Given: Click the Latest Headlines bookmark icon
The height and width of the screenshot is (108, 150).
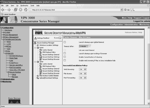Looking at the screenshot, I should pyautogui.click(x=2, y=14).
